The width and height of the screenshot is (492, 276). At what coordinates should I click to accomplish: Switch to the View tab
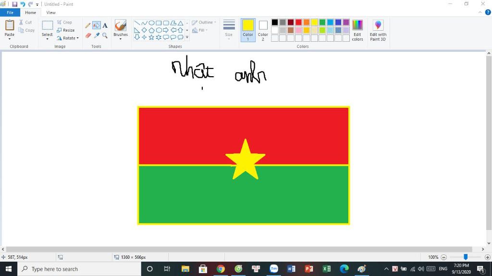coord(51,12)
